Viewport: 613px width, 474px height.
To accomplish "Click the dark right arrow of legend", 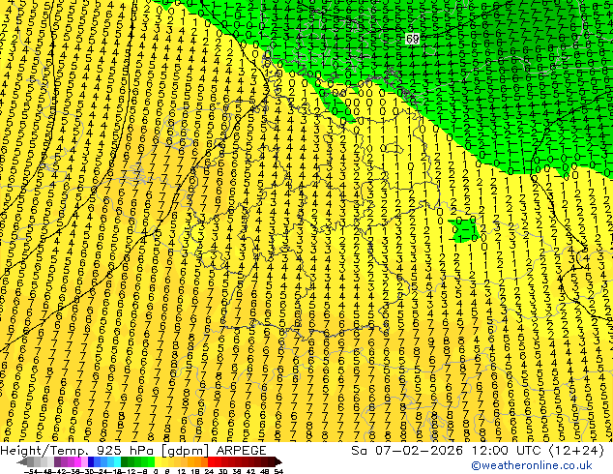I will click(x=277, y=461).
